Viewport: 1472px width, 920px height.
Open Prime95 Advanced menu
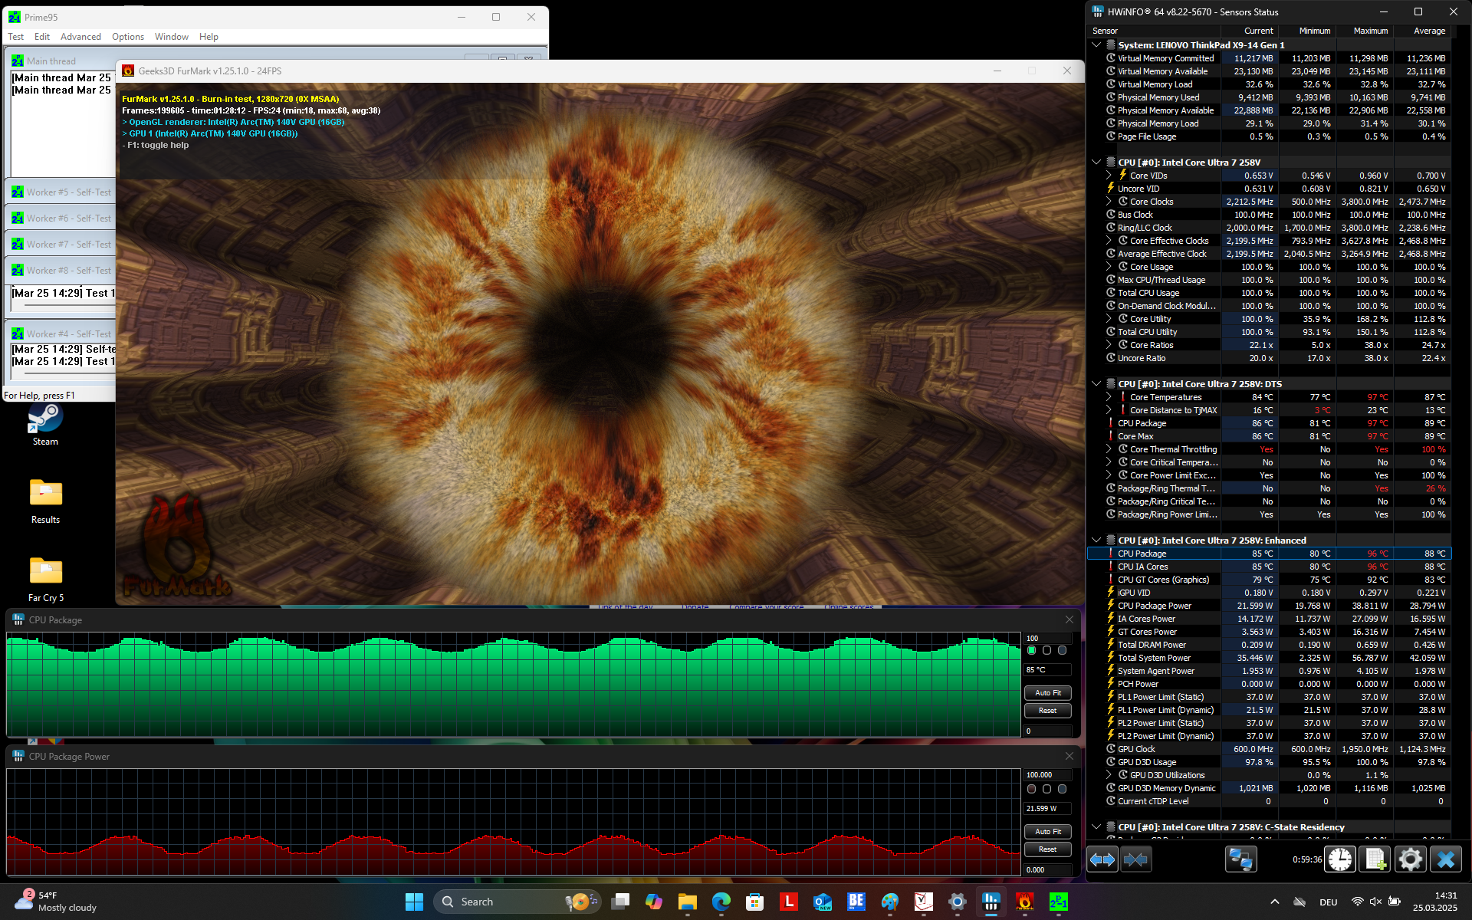pyautogui.click(x=80, y=37)
